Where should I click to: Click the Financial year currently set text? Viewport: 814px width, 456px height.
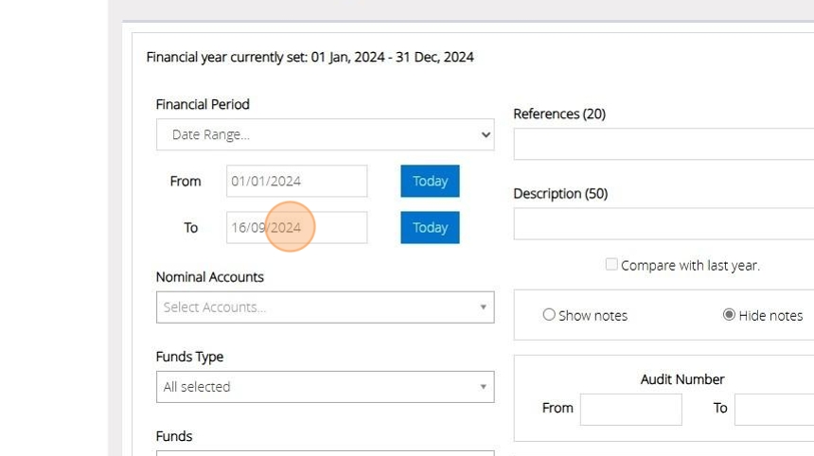[x=310, y=58]
